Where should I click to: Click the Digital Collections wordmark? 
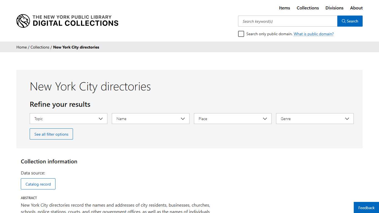(x=75, y=23)
